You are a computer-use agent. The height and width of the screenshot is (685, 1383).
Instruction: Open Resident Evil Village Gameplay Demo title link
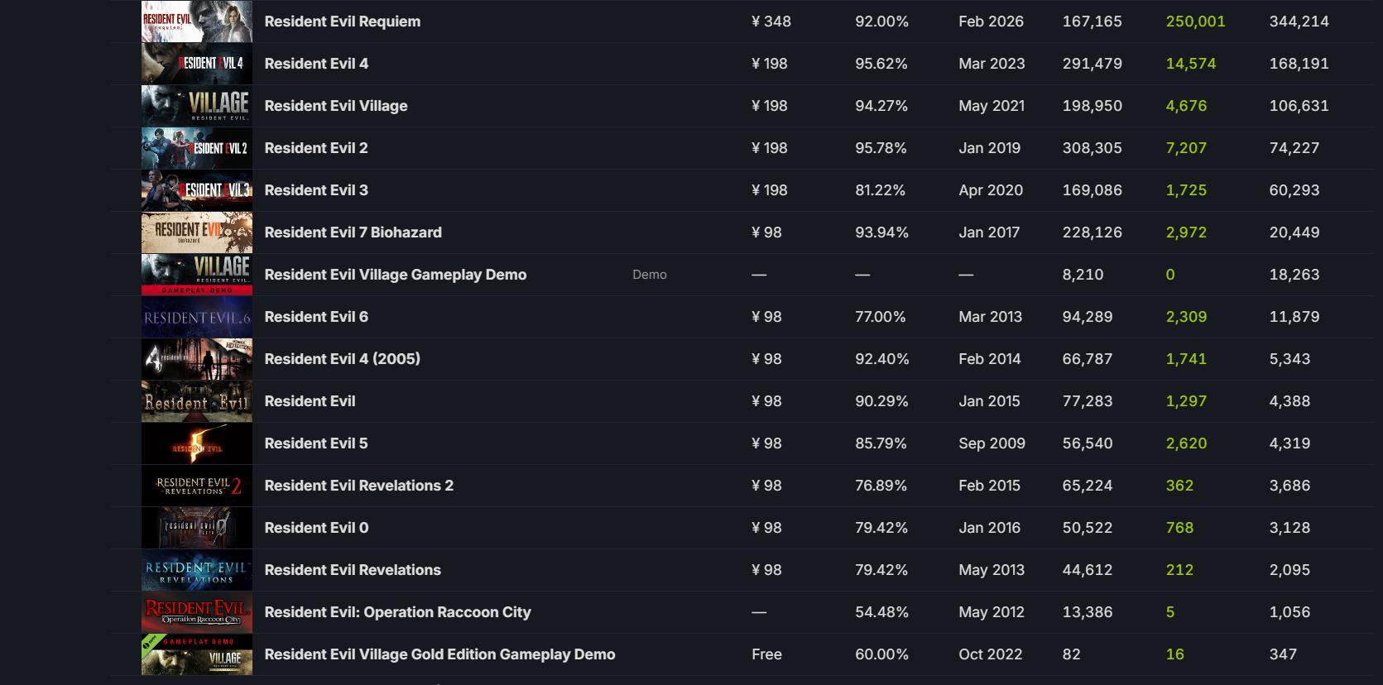pos(395,275)
